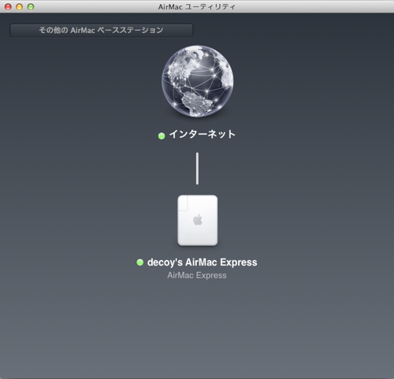Open その他の AirMac ベースステーション button
The width and height of the screenshot is (394, 379).
pos(102,30)
